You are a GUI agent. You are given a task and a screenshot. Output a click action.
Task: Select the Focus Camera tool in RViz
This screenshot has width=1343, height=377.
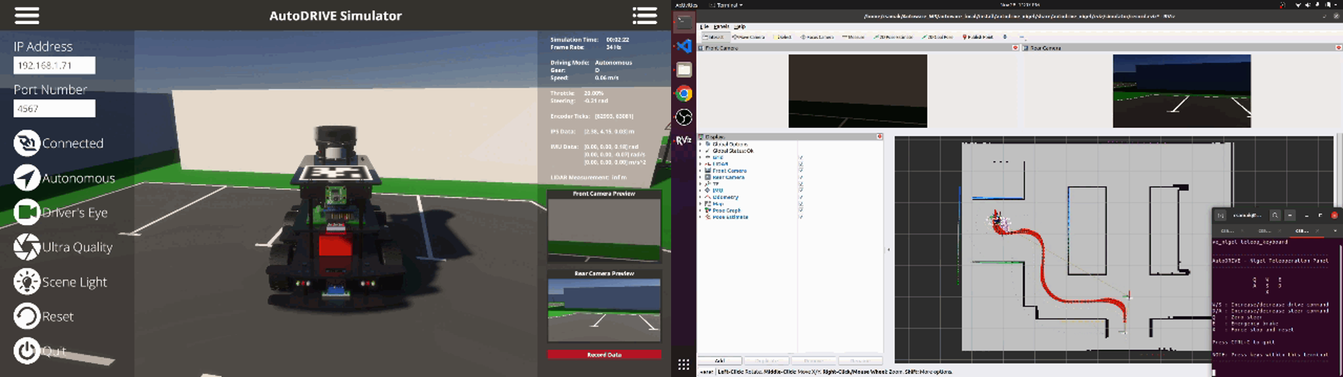coord(817,36)
